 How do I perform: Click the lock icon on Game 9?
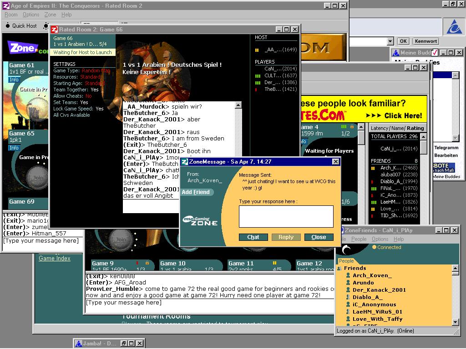(x=147, y=263)
